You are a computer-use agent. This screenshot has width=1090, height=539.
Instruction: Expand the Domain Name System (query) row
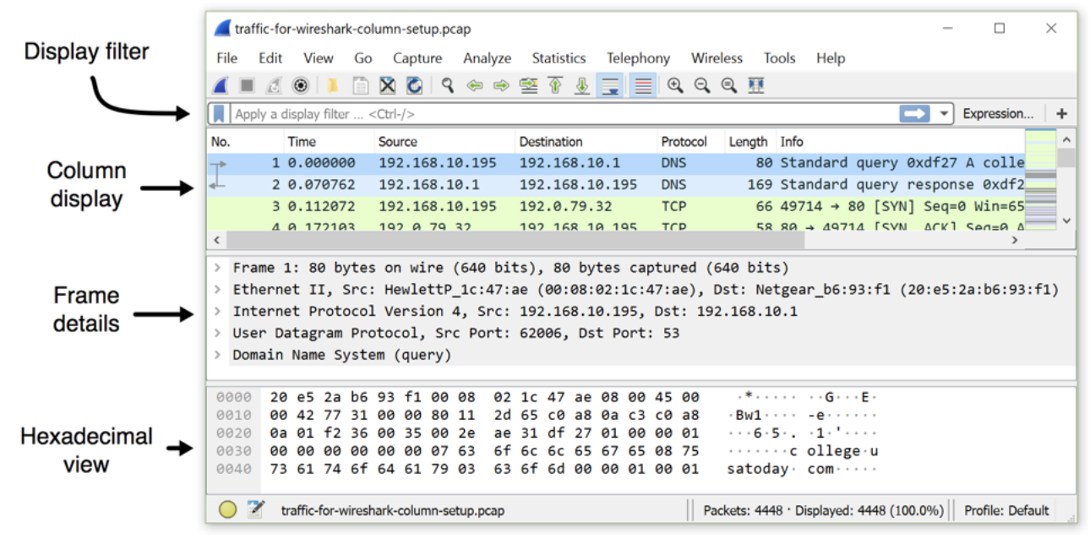pos(218,355)
